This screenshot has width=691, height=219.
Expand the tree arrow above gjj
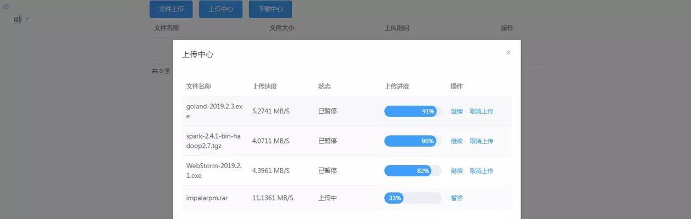[x=6, y=7]
